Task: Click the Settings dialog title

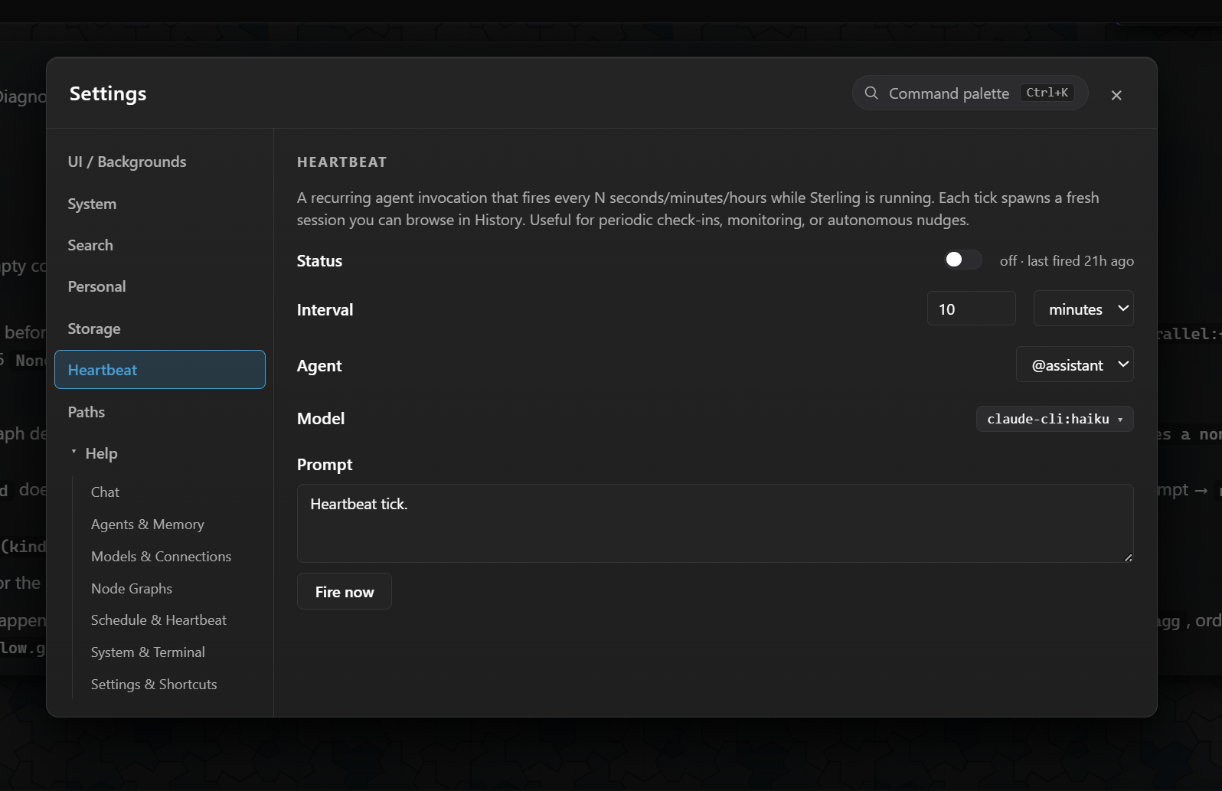Action: pyautogui.click(x=108, y=93)
